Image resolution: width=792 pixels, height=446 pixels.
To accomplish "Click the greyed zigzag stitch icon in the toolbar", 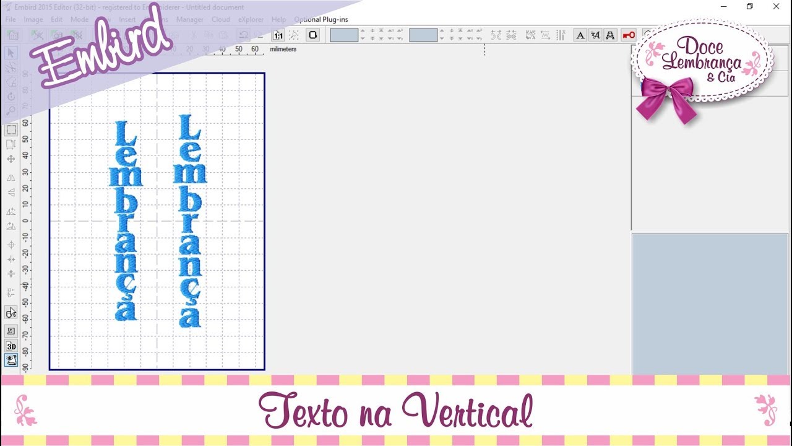I will pyautogui.click(x=546, y=35).
